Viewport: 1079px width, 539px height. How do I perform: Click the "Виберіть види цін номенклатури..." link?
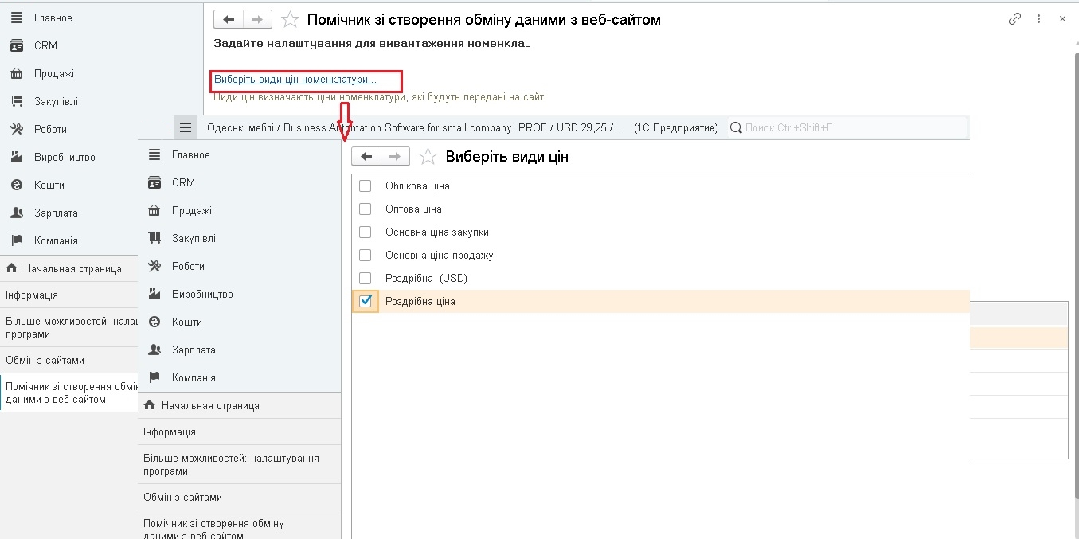tap(295, 80)
